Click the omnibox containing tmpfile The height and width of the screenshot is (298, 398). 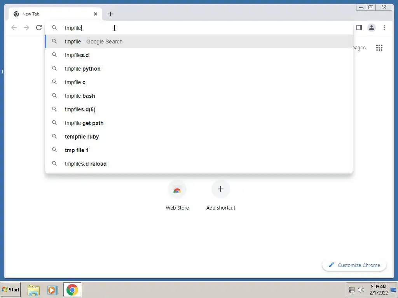(199, 28)
